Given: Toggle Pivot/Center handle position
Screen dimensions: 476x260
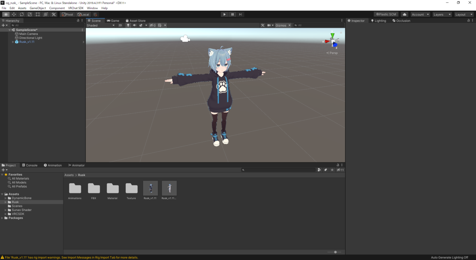Looking at the screenshot, I should tap(67, 14).
